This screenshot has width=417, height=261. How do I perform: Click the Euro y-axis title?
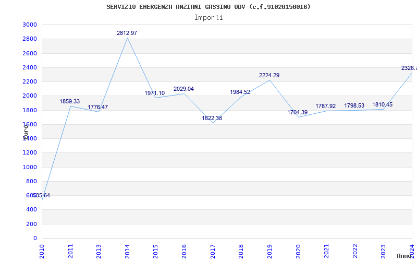coord(26,132)
